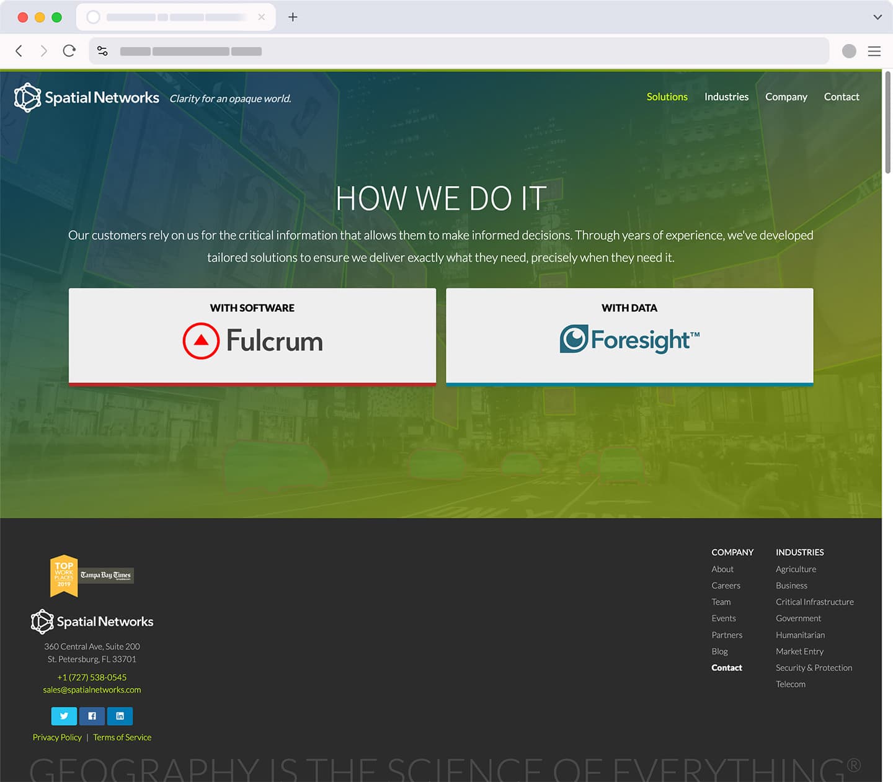The width and height of the screenshot is (893, 782).
Task: Open the Facebook page via footer icon
Action: click(92, 716)
